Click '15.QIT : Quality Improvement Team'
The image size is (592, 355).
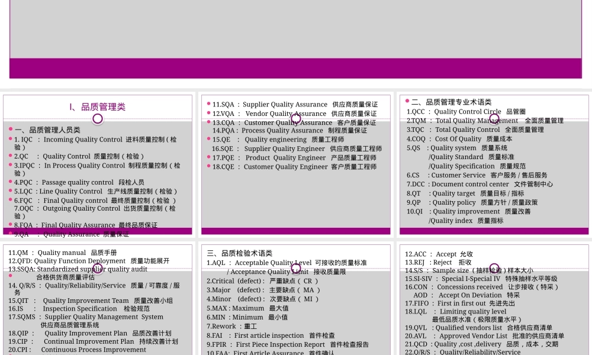tap(68, 301)
